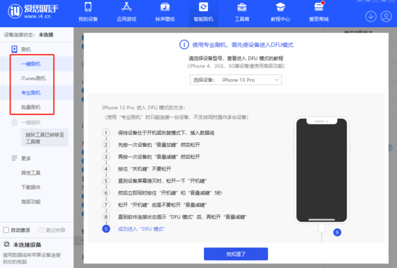Select 批量刷机 in the sidebar
This screenshot has height=268, width=397.
31,107
